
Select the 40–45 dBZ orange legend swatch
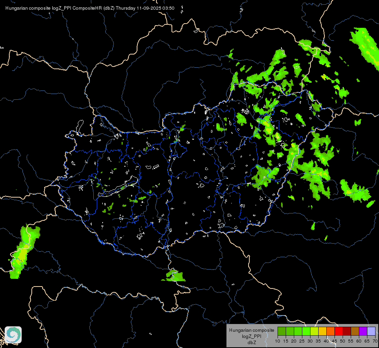(x=331, y=331)
